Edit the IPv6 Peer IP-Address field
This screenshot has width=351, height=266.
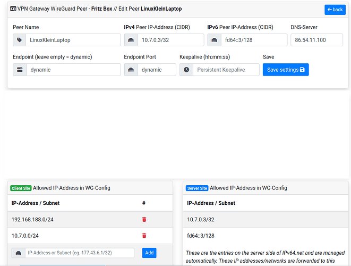(254, 40)
